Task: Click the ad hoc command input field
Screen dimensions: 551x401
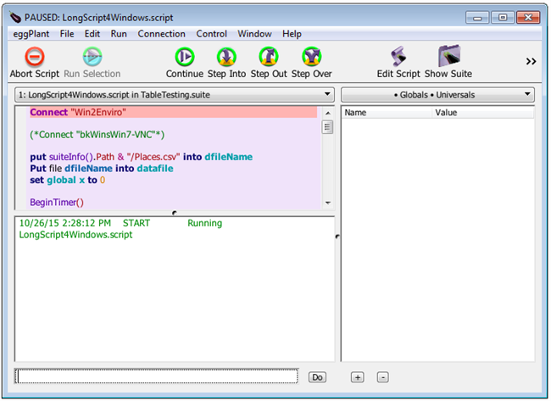Action: tap(157, 376)
